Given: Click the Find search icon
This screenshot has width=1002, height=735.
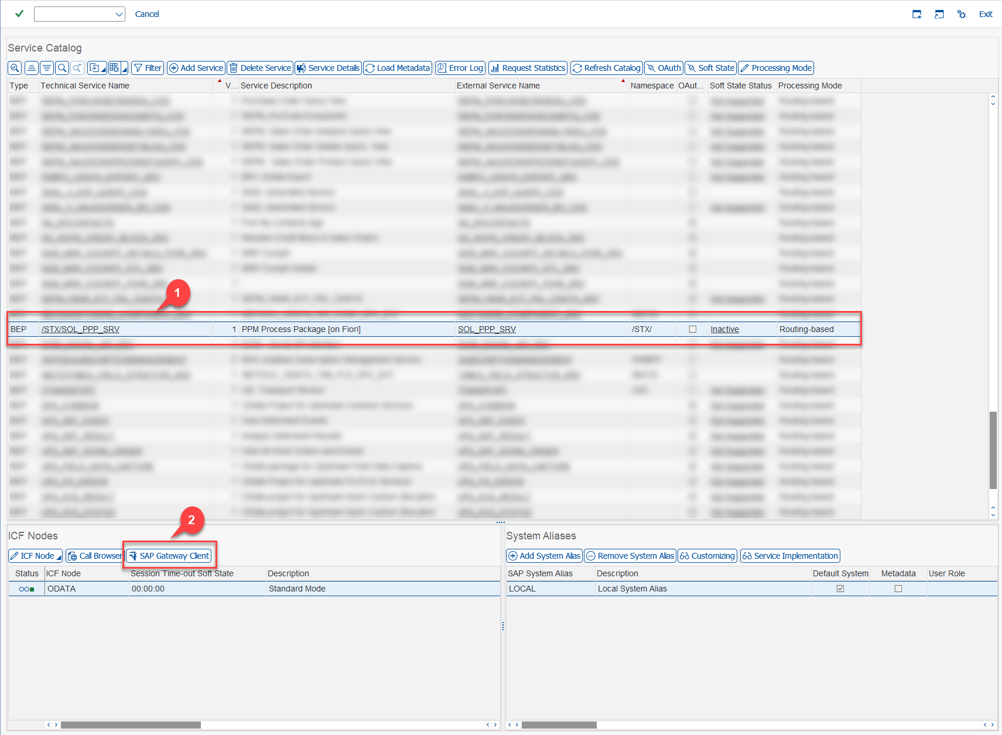Looking at the screenshot, I should pos(62,68).
